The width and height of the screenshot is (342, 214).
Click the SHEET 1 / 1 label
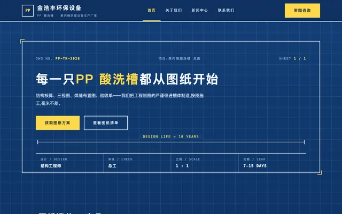pyautogui.click(x=292, y=58)
